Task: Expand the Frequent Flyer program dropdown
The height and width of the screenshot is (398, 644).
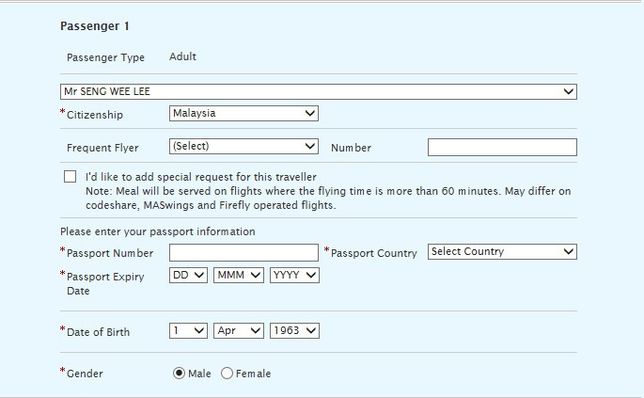Action: [243, 147]
